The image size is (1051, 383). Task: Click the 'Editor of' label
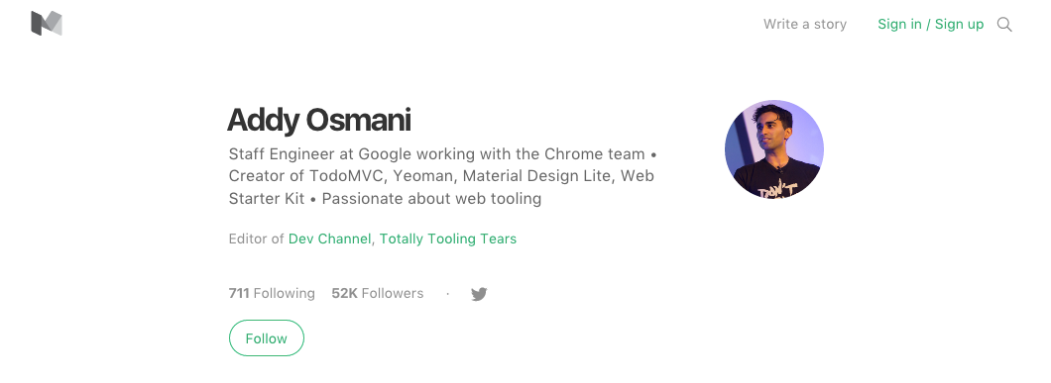256,239
